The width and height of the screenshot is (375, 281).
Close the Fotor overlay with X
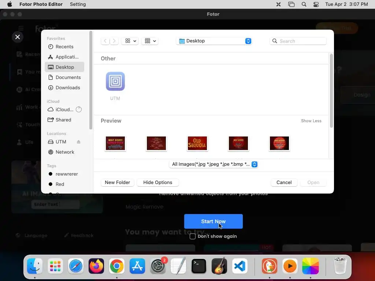[x=18, y=37]
